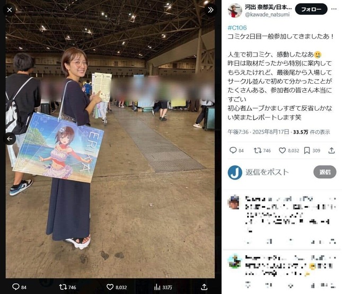This screenshot has height=294, width=342.
Task: Click retweet icon under the photo
Action: 63,287
